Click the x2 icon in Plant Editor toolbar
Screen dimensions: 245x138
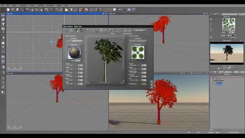[x=129, y=30]
